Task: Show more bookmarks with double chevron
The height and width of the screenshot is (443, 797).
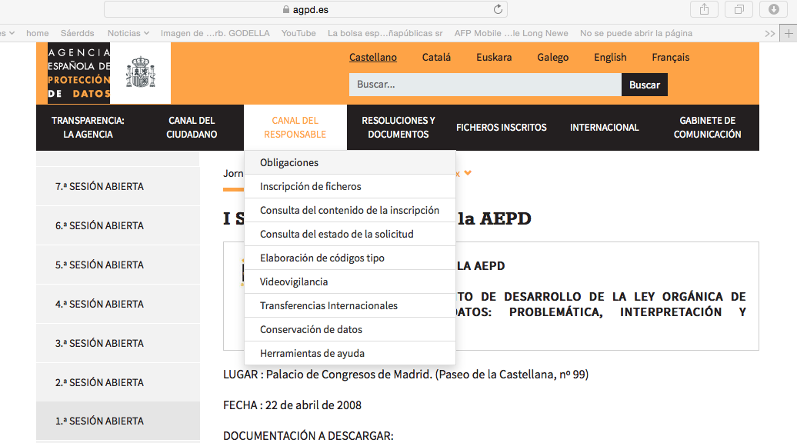Action: click(x=769, y=34)
